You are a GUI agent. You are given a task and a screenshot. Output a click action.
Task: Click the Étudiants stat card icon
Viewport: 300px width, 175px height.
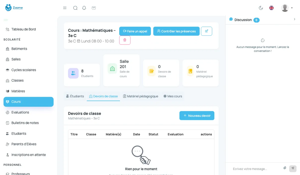(73, 73)
